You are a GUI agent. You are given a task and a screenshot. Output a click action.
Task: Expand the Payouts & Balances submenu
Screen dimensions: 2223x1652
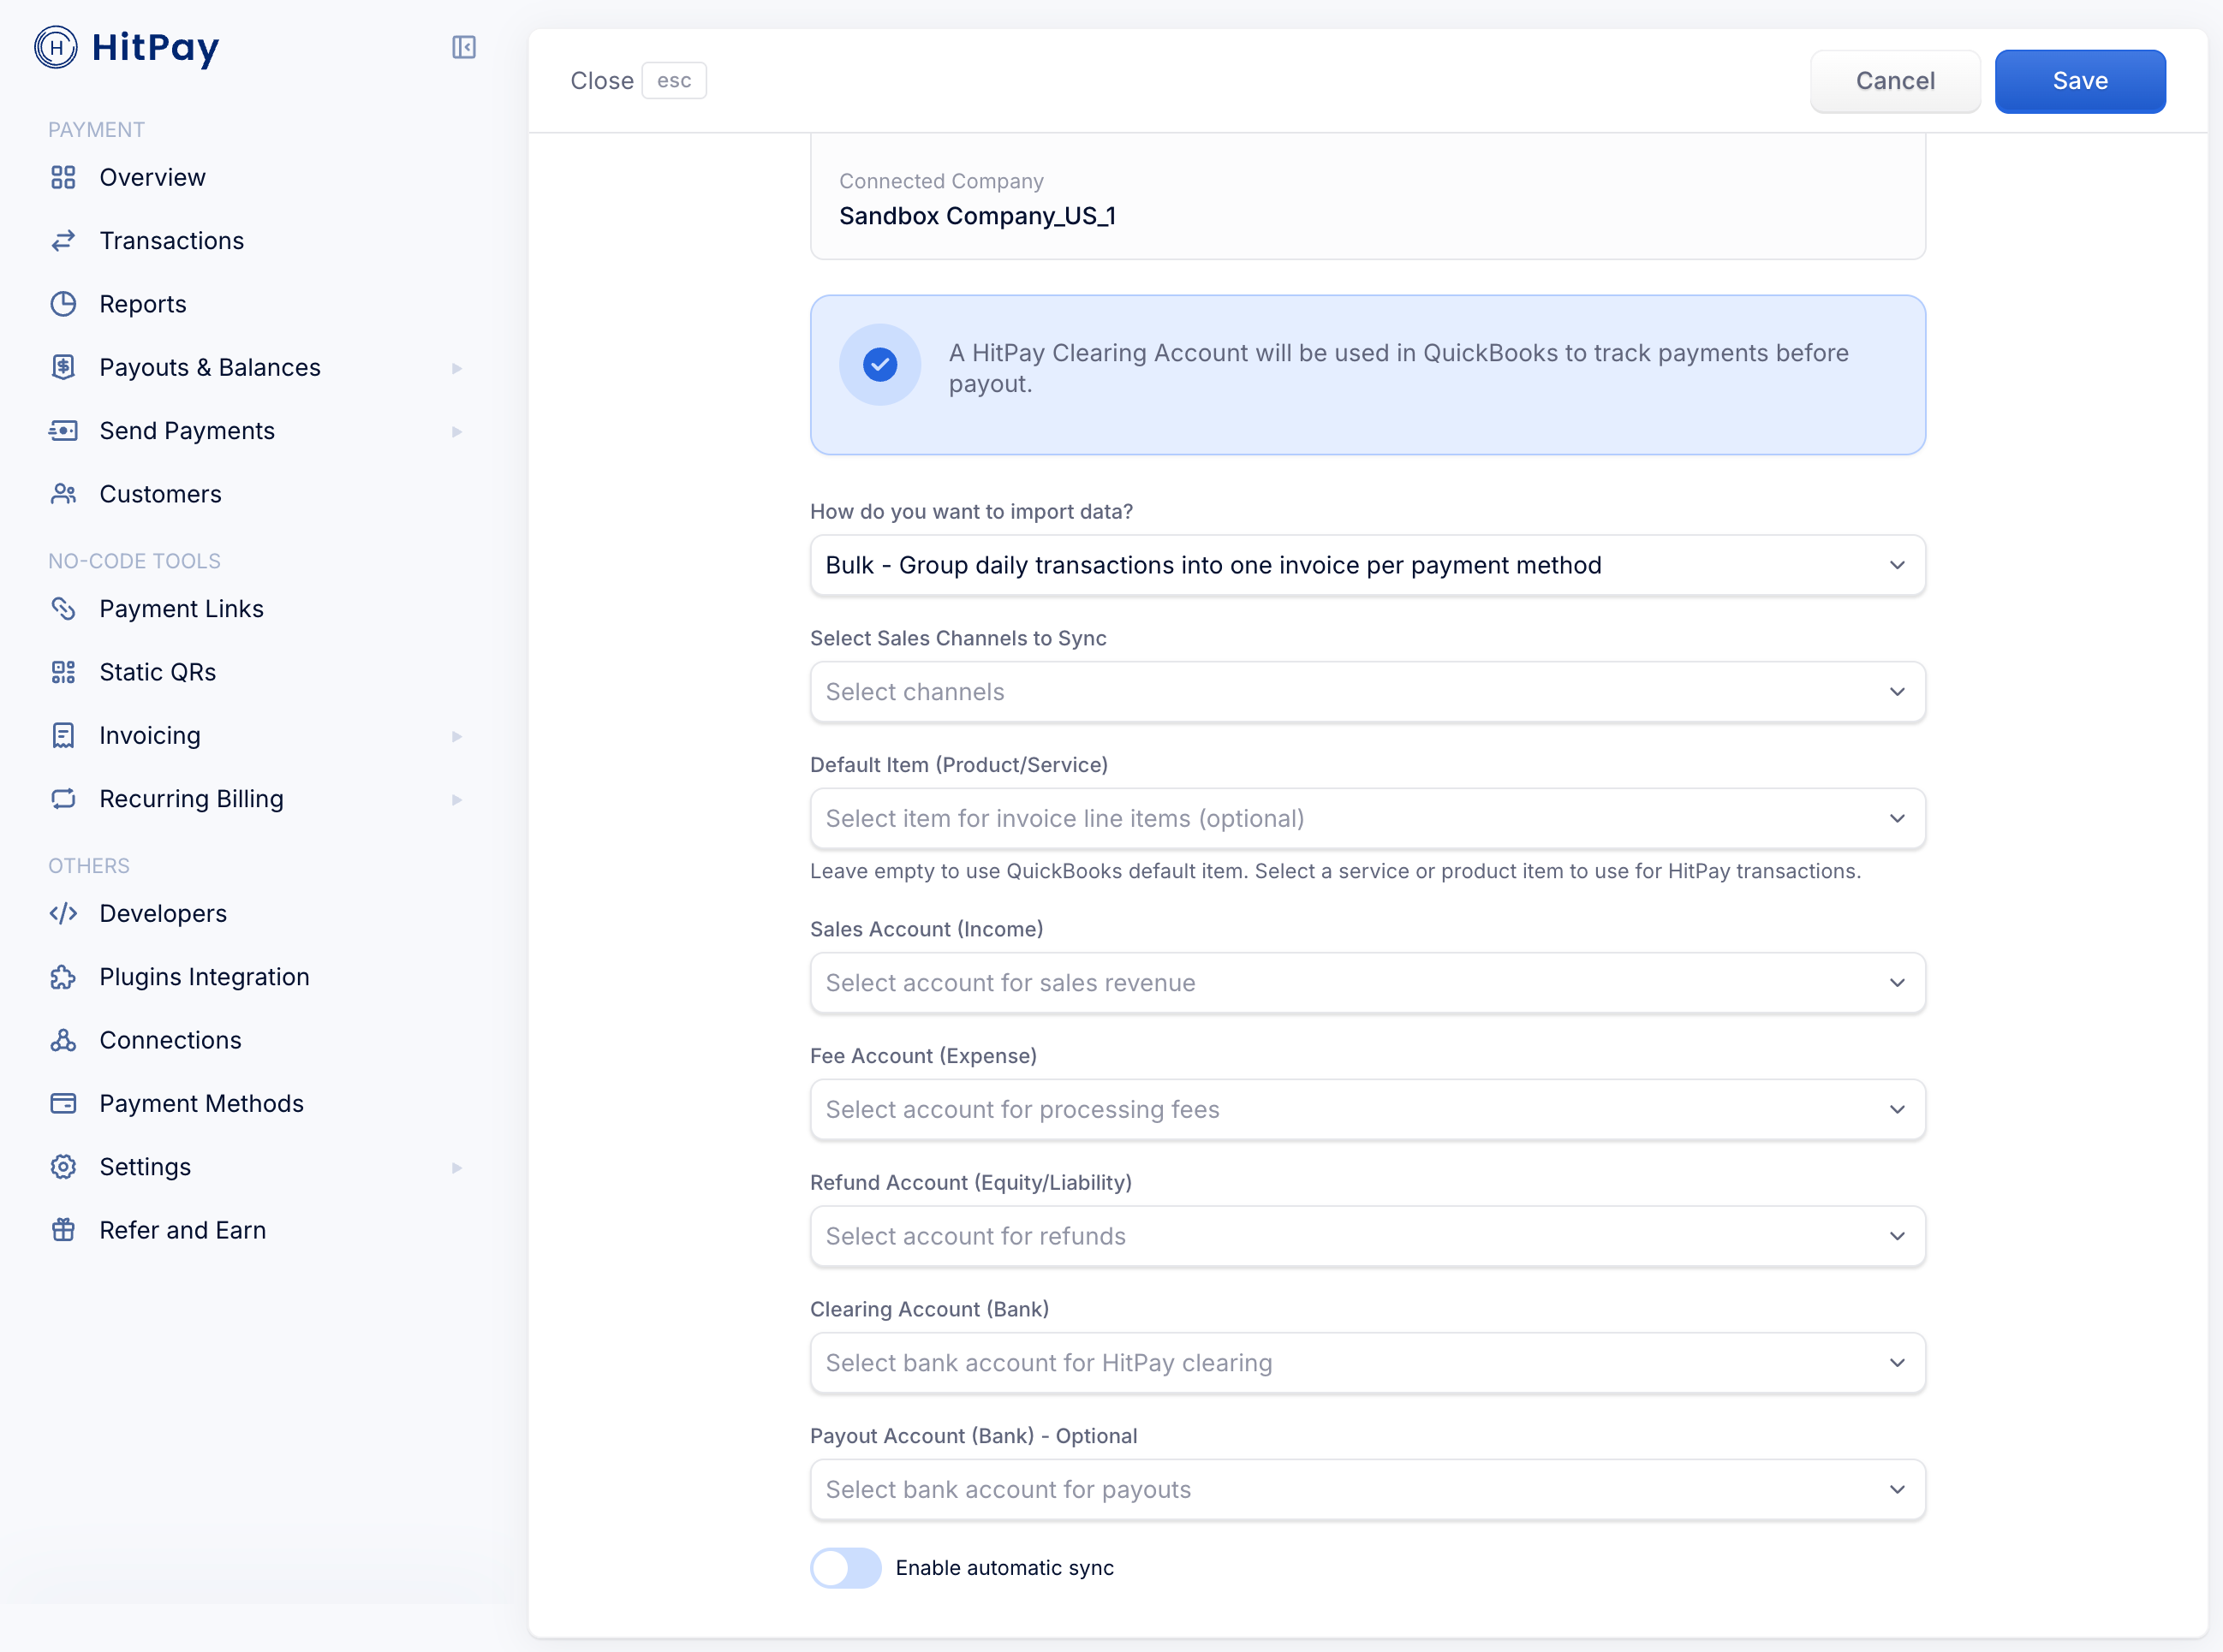coord(457,368)
